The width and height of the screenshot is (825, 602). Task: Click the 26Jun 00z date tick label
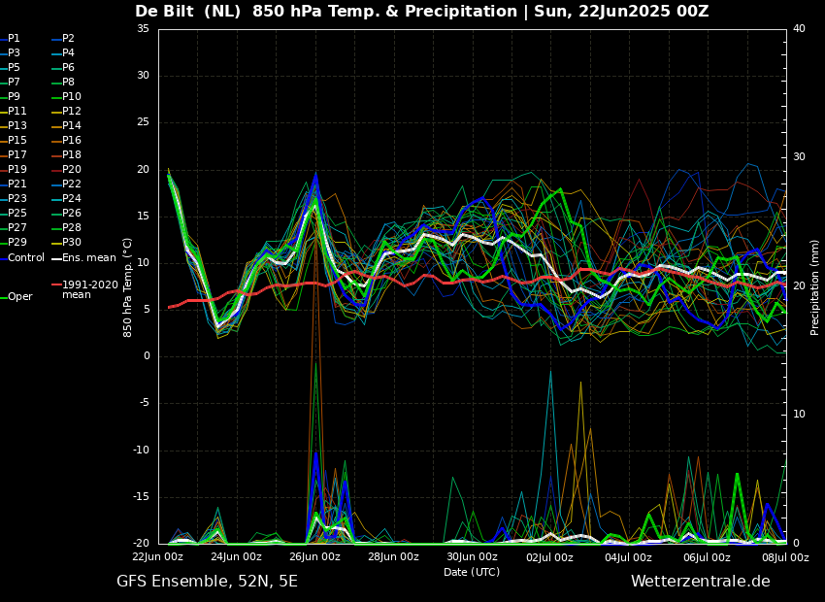click(x=314, y=557)
